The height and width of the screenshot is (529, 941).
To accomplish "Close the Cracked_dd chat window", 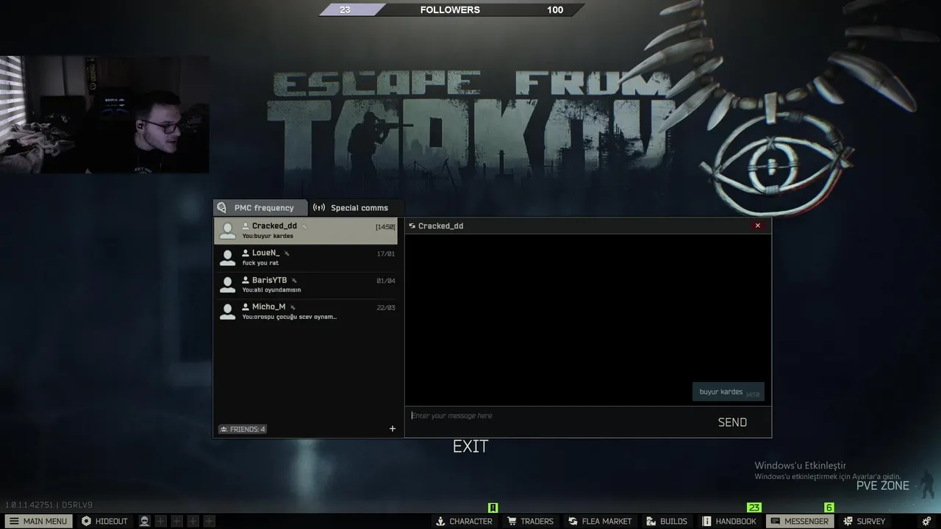I will [x=758, y=226].
